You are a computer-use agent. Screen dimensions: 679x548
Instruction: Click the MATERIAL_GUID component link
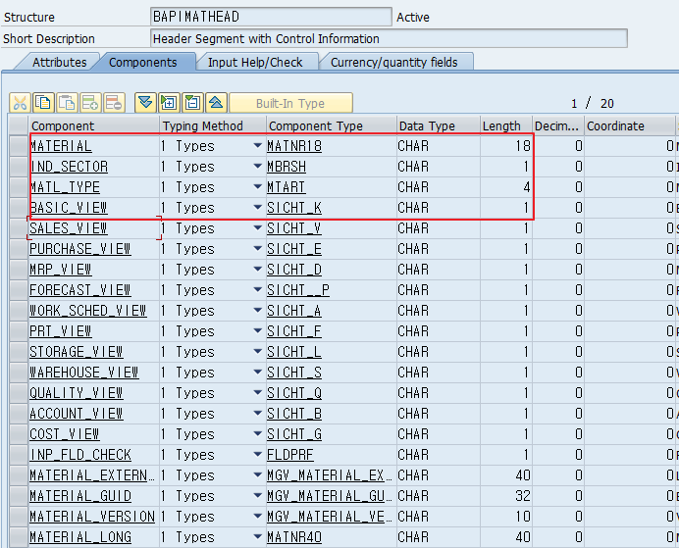click(80, 496)
